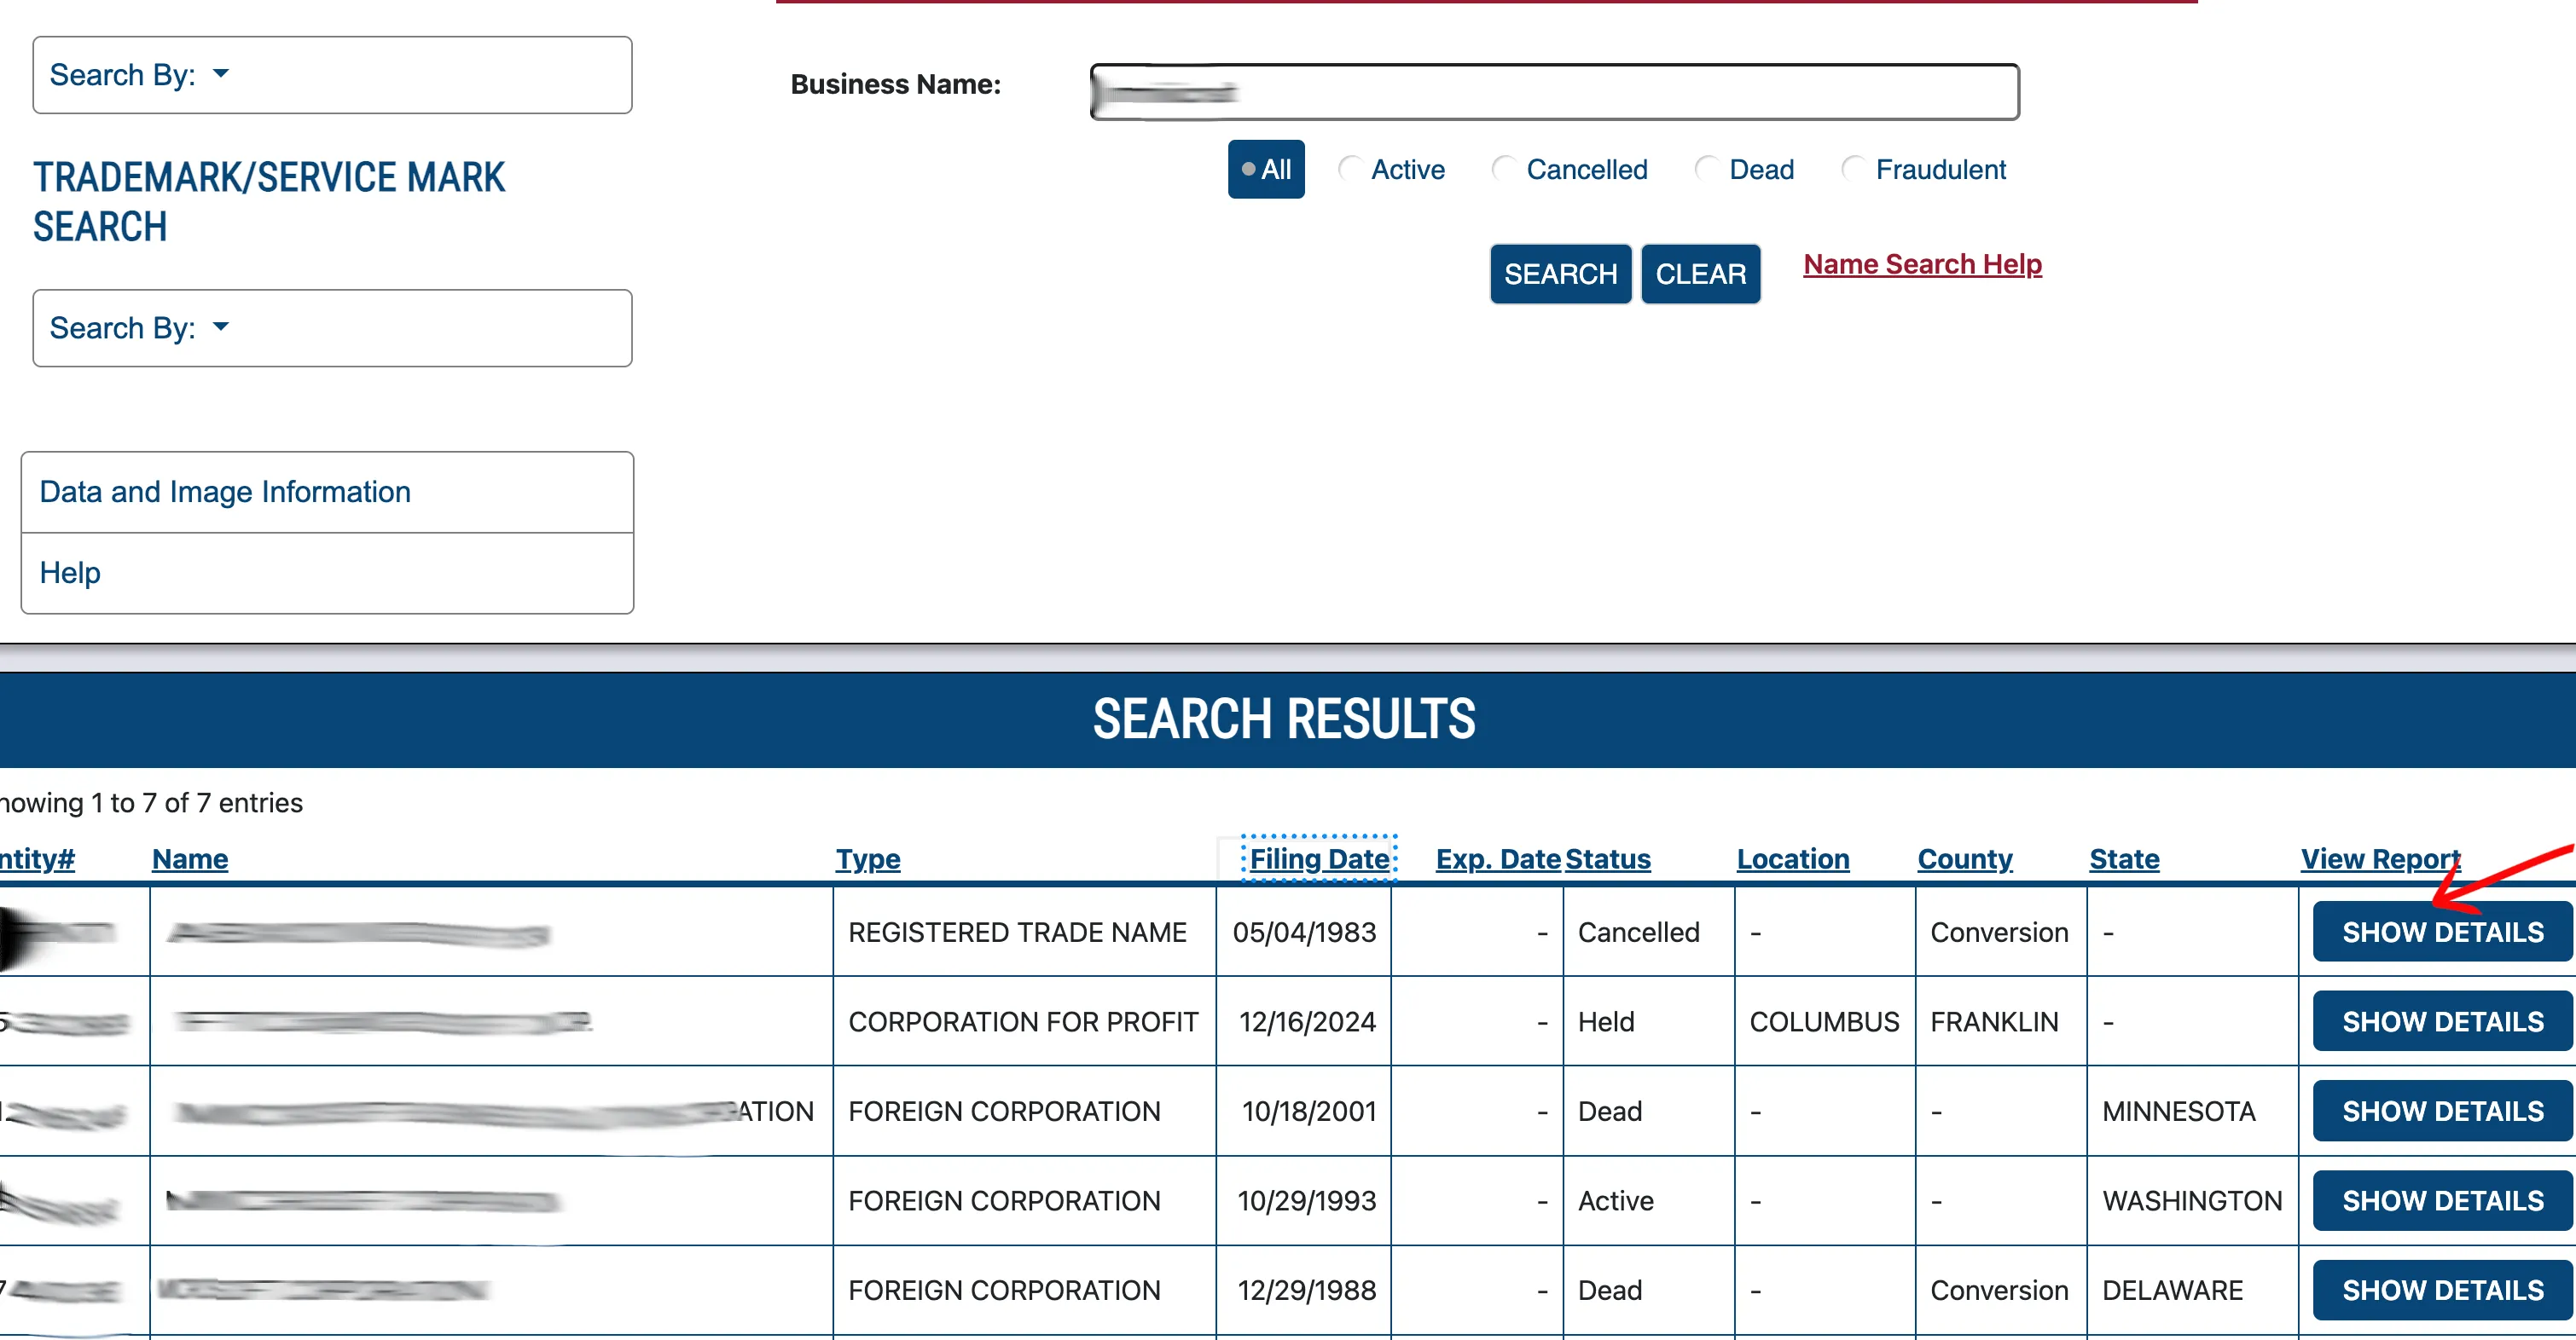Click the 12/16/2024 filing date cell
This screenshot has width=2576, height=1340.
click(x=1304, y=1021)
